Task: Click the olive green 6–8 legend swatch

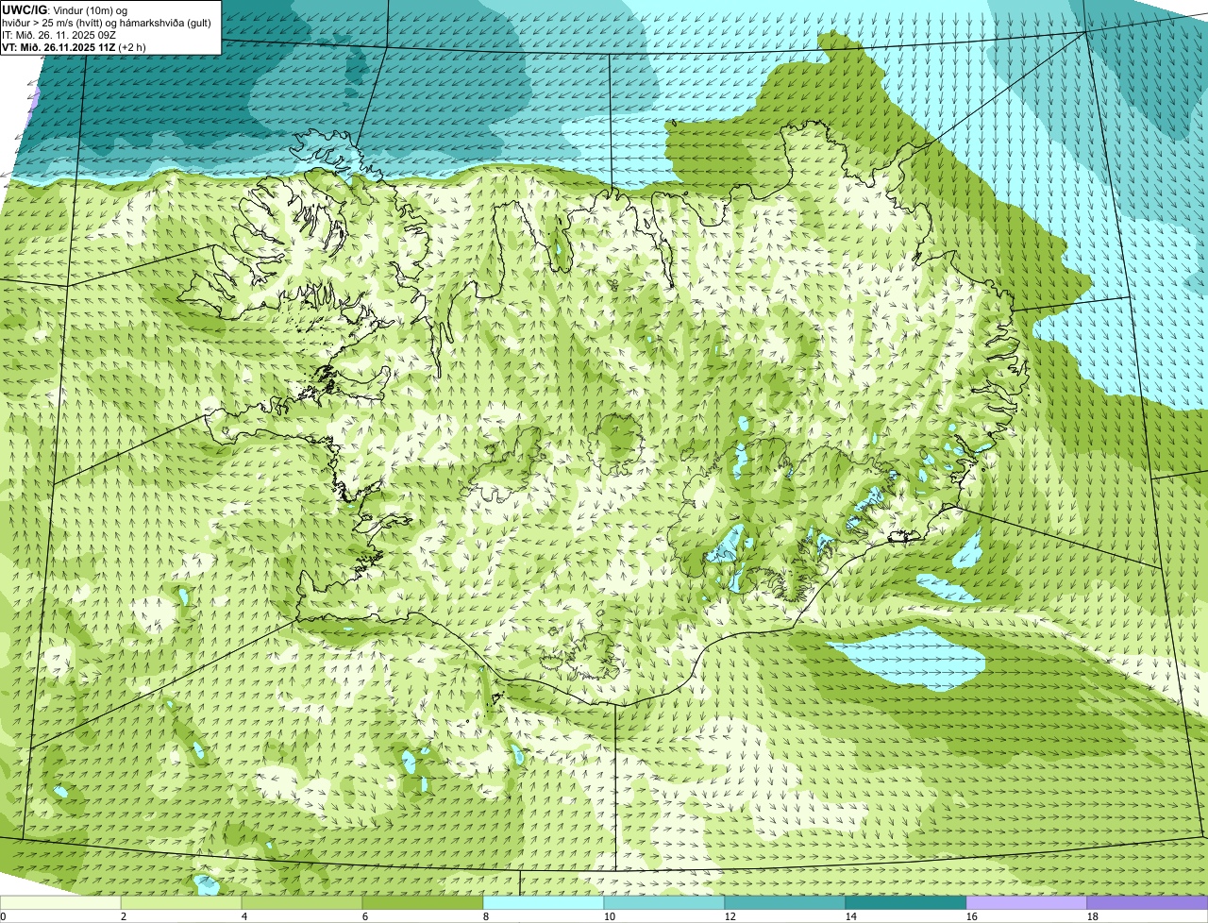Action: [x=423, y=903]
